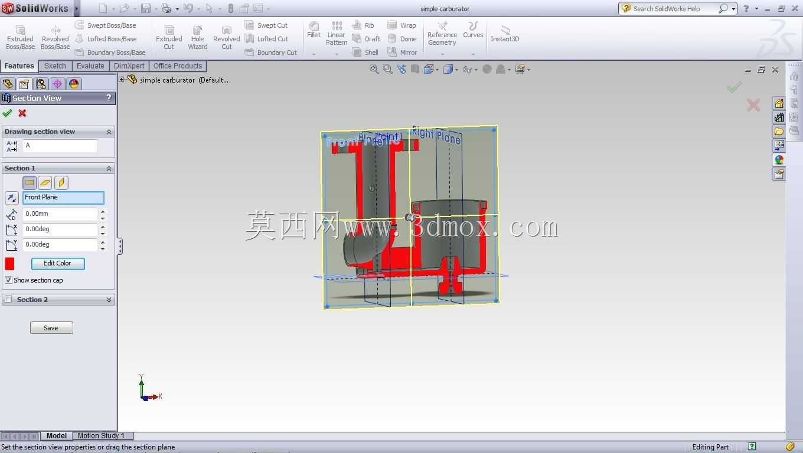Select the Fillet tool
The height and width of the screenshot is (453, 803).
(x=314, y=30)
